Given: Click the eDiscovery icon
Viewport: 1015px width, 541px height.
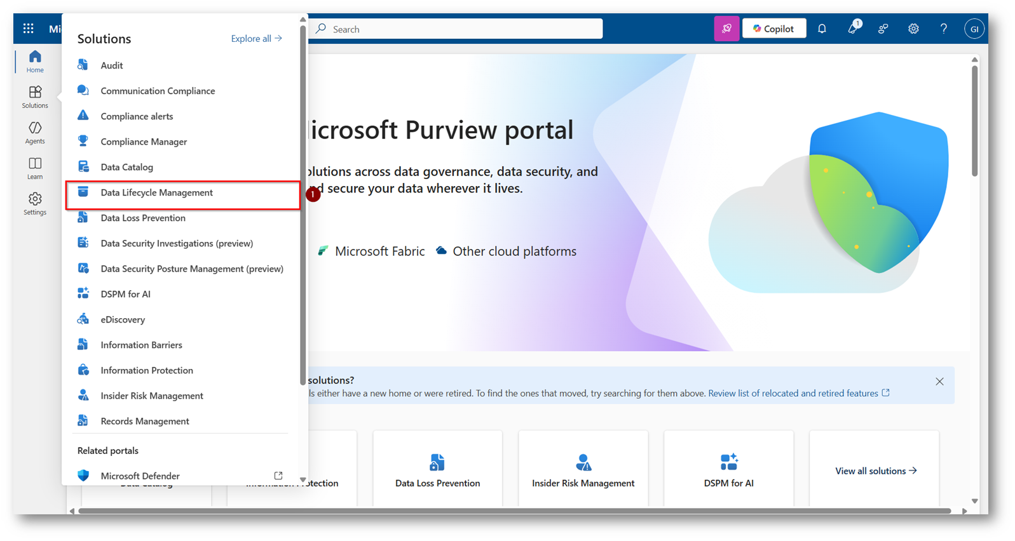Looking at the screenshot, I should (83, 319).
